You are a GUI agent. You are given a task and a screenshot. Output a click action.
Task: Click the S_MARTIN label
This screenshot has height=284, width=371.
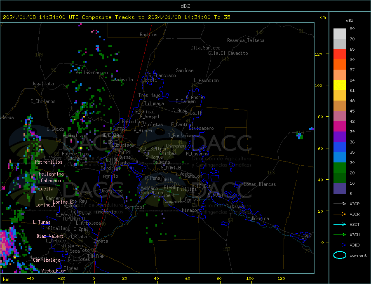(171, 168)
